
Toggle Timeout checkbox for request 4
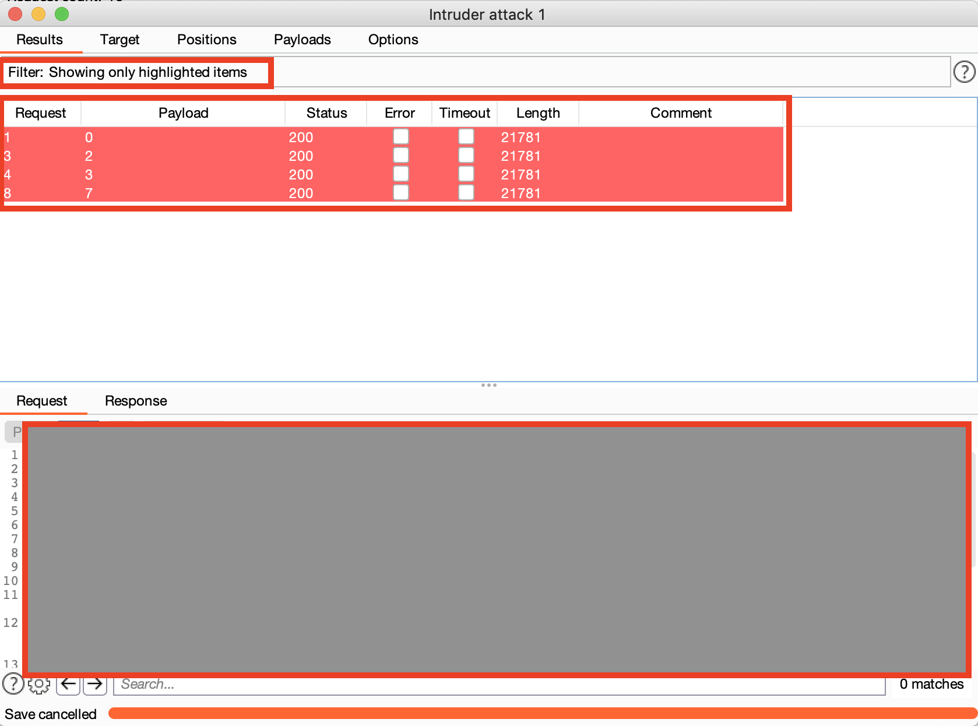466,174
